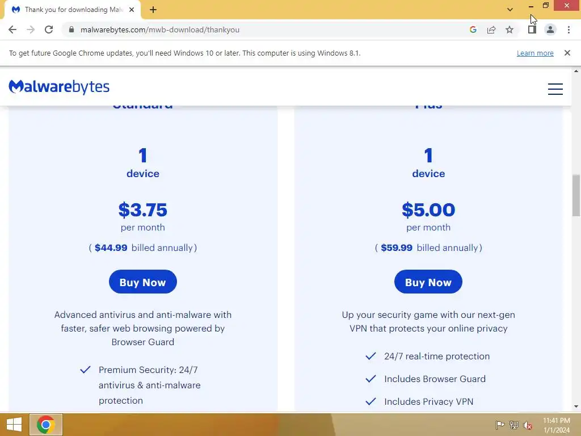This screenshot has height=436, width=581.
Task: Click the muted volume tray icon
Action: tap(528, 425)
